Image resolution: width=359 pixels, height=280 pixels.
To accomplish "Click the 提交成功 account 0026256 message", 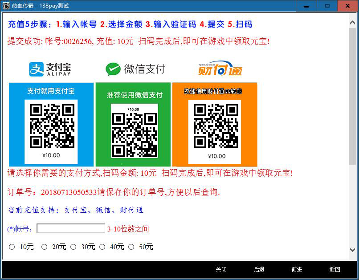I will tap(139, 41).
